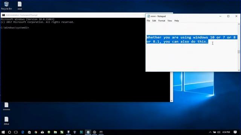Click Notepad scrollbar up arrow

tap(239, 24)
